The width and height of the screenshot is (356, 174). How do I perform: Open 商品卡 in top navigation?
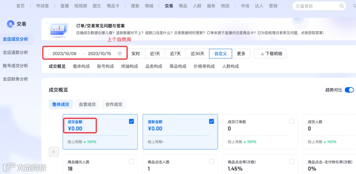click(x=113, y=6)
